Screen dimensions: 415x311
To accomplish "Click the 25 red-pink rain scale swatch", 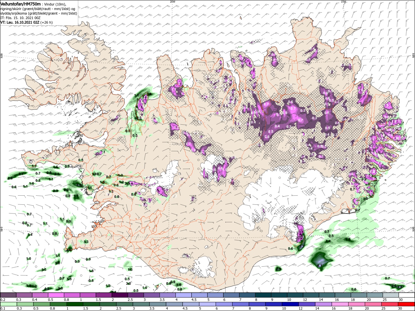I will [390, 304].
